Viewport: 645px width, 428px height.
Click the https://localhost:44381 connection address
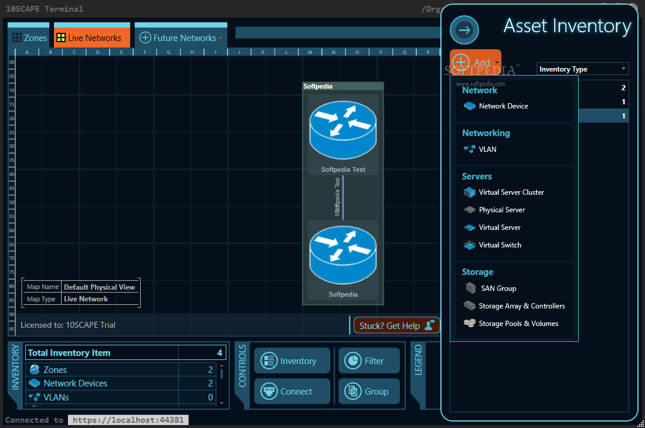tap(128, 420)
